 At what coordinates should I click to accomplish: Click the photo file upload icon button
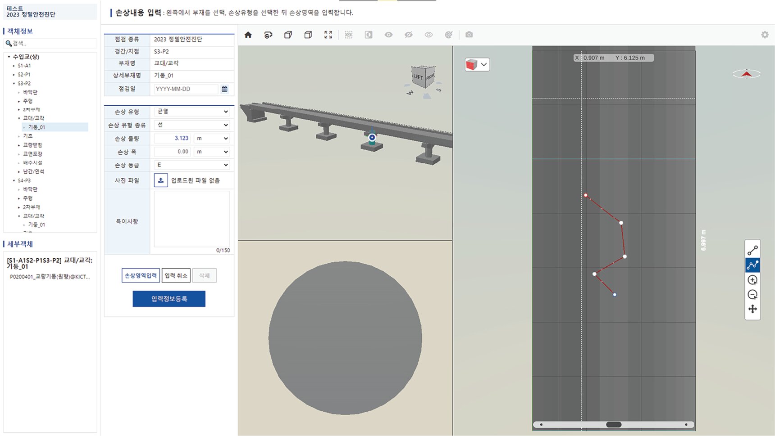[x=161, y=180]
